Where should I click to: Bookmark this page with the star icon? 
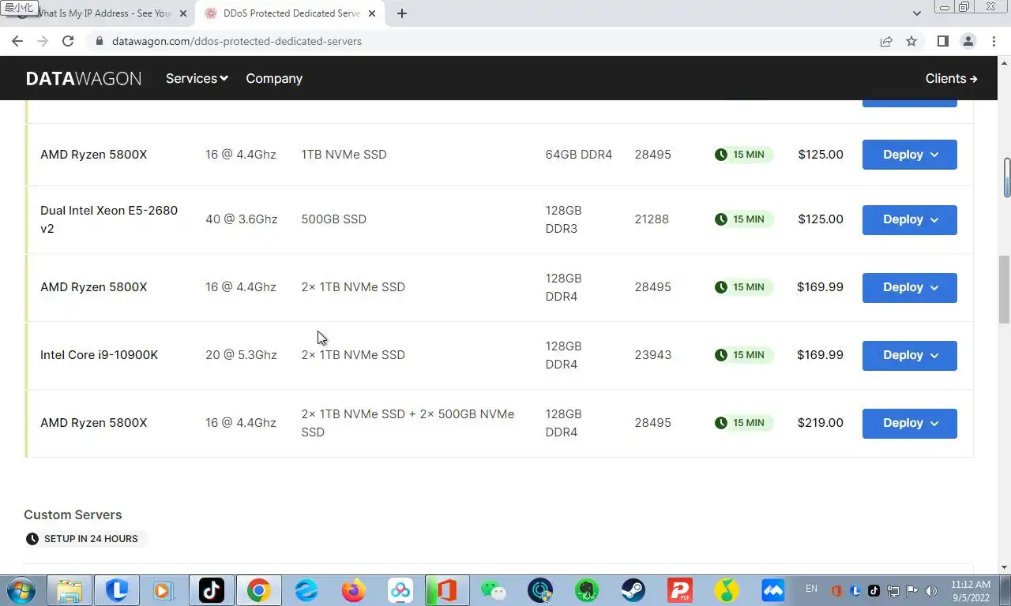point(911,41)
